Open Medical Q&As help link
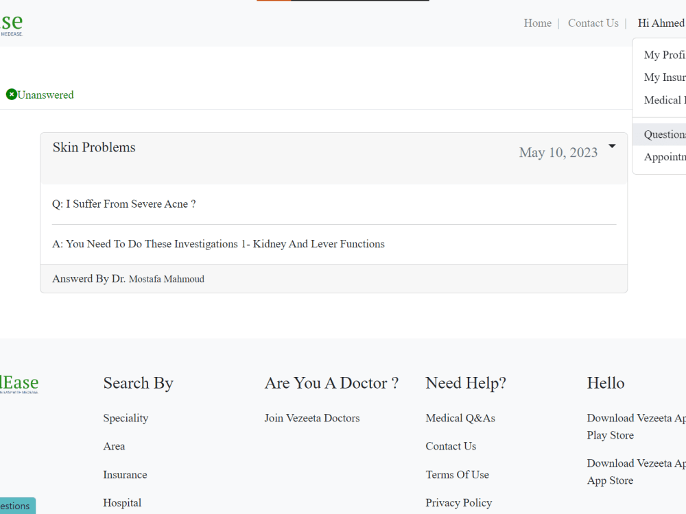686x514 pixels. pos(460,418)
